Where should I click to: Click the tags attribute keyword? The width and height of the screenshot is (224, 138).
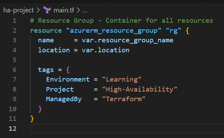point(46,70)
